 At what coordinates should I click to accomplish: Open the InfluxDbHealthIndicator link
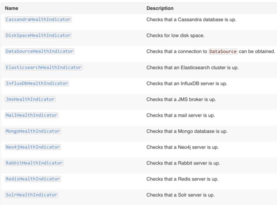coord(37,83)
